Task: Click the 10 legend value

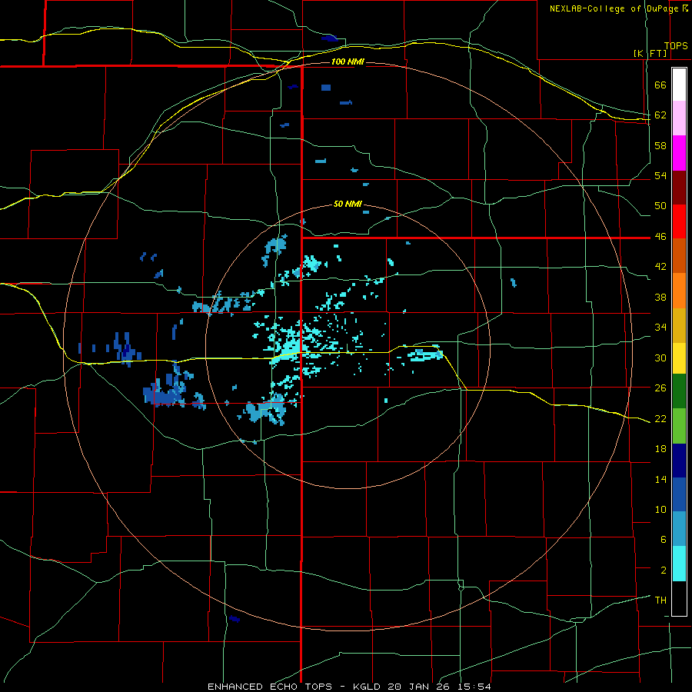Action: (660, 509)
